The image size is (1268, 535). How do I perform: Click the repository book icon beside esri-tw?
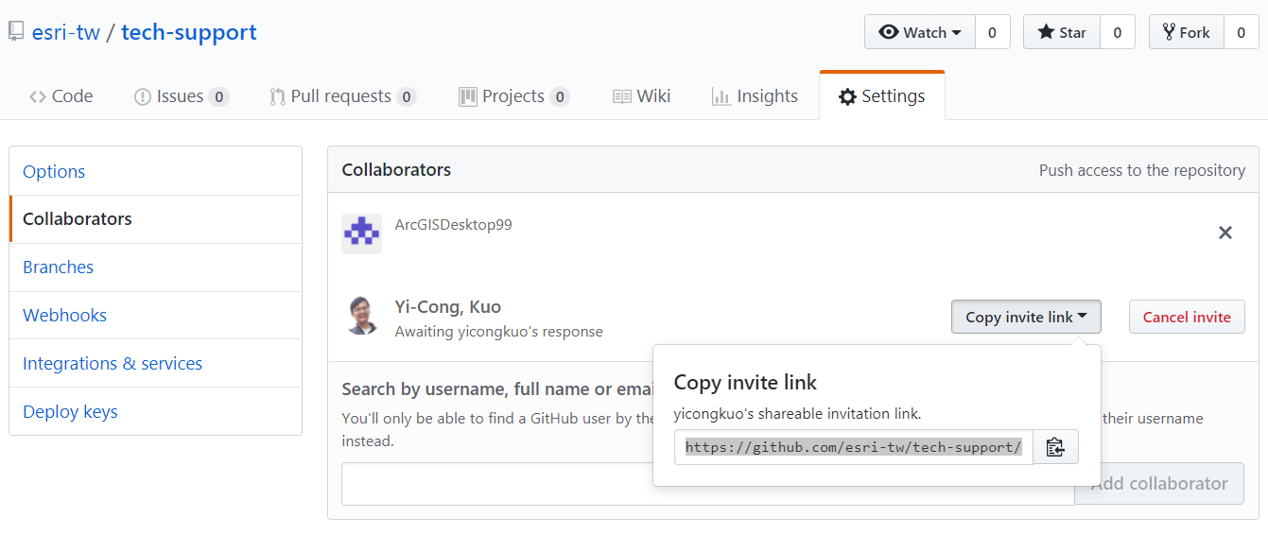(x=16, y=32)
